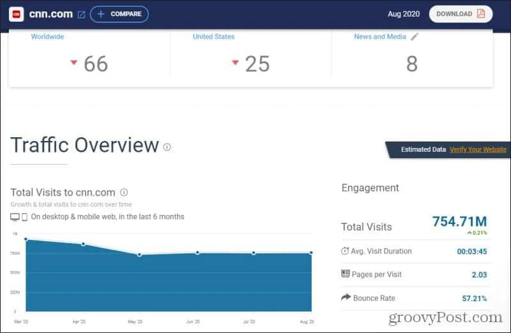Click the Bounce Rate arrow icon
Image resolution: width=511 pixels, height=333 pixels.
tap(346, 297)
